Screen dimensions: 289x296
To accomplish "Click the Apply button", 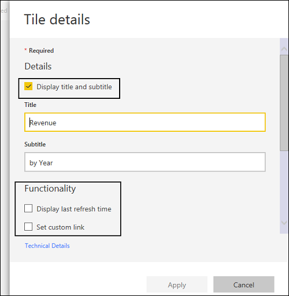I will 177,284.
